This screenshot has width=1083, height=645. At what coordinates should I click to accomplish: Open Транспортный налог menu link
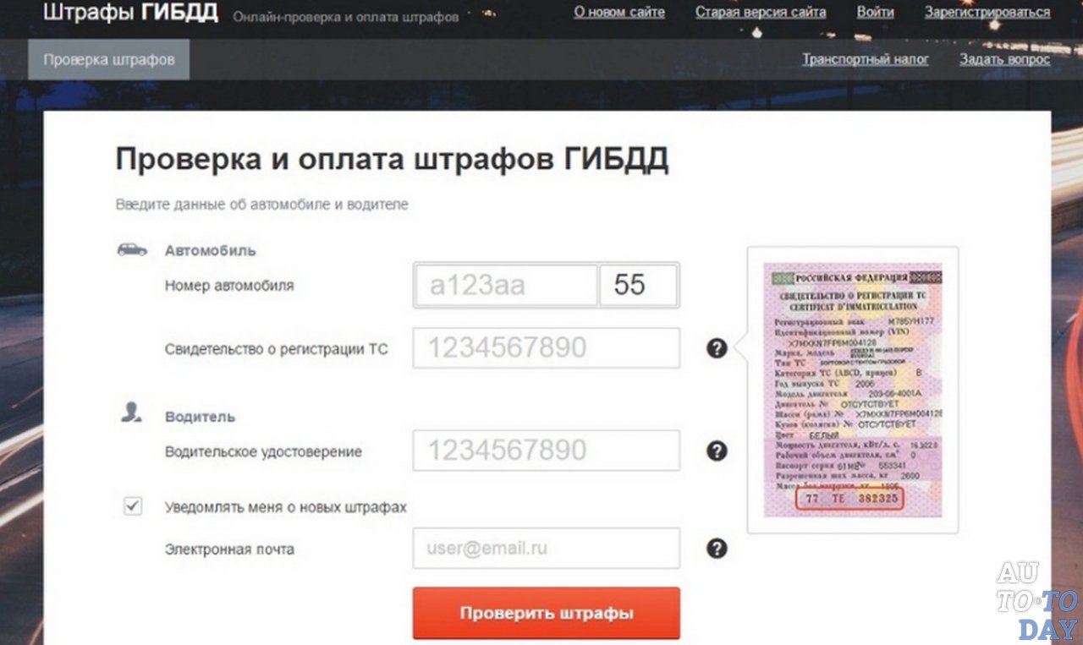[865, 59]
